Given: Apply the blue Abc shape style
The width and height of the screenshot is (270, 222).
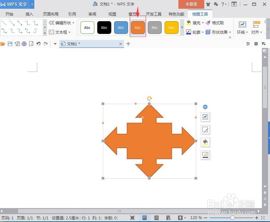Looking at the screenshot, I should (121, 28).
